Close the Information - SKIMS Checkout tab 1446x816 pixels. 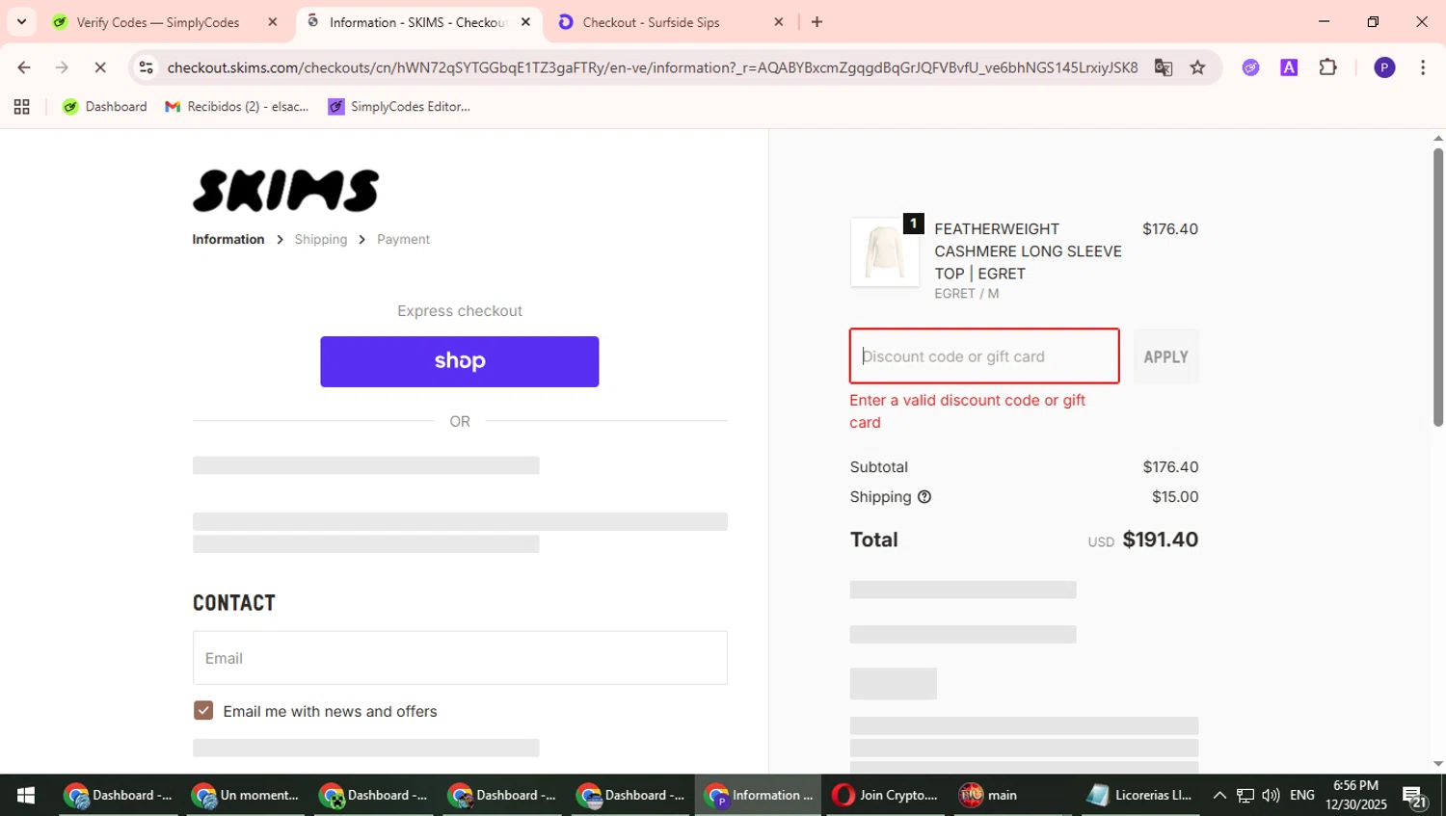[525, 22]
